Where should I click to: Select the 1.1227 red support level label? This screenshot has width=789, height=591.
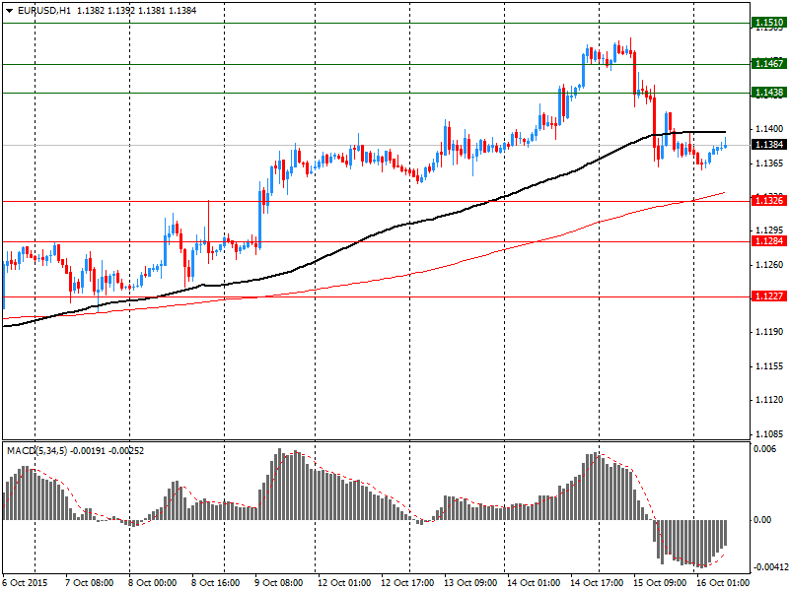click(768, 296)
